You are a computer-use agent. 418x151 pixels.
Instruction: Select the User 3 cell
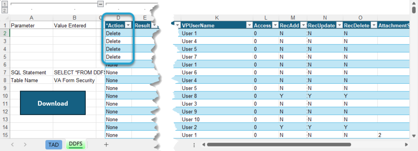tap(217, 104)
